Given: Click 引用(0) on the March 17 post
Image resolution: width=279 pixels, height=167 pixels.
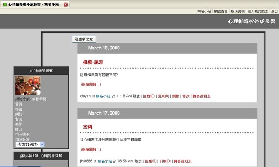Looking at the screenshot, I should coord(165,161).
